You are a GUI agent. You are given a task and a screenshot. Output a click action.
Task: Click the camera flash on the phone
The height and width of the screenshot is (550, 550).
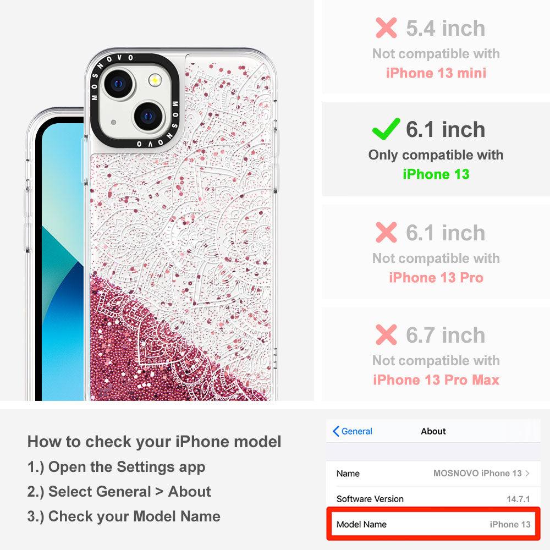click(155, 80)
